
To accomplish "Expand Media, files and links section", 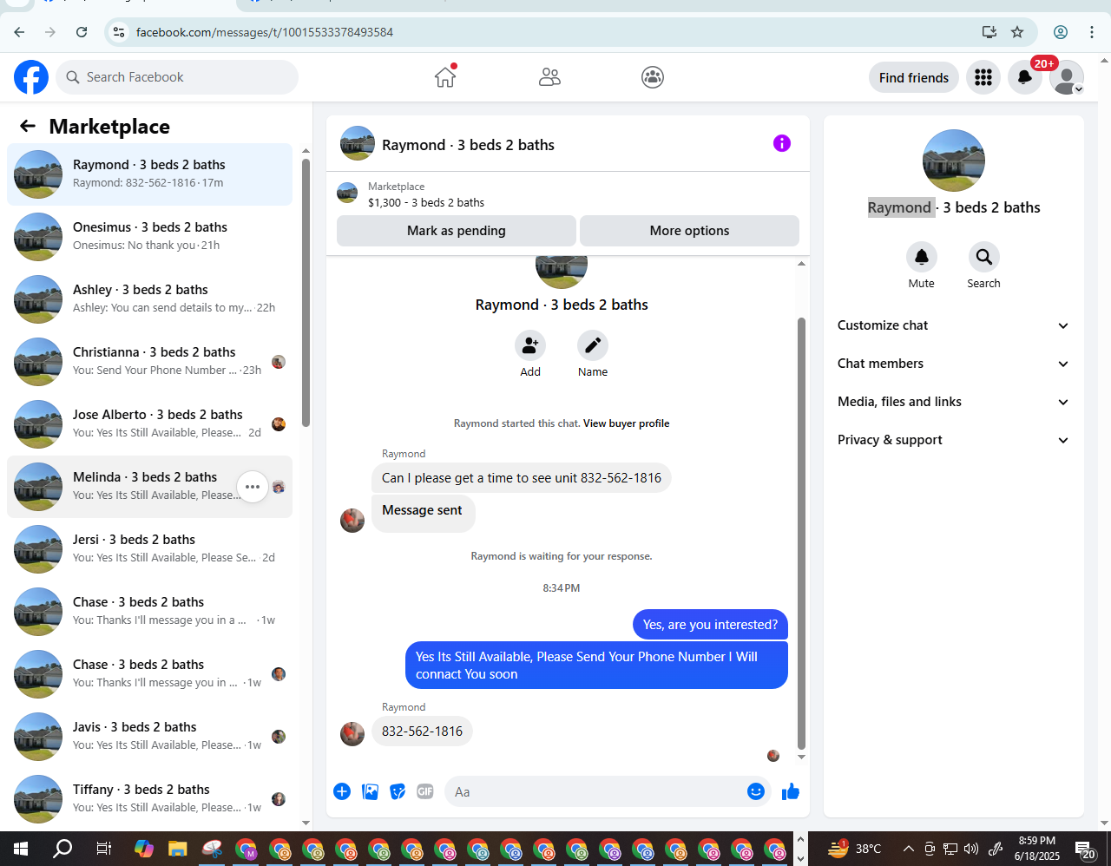I will 954,402.
